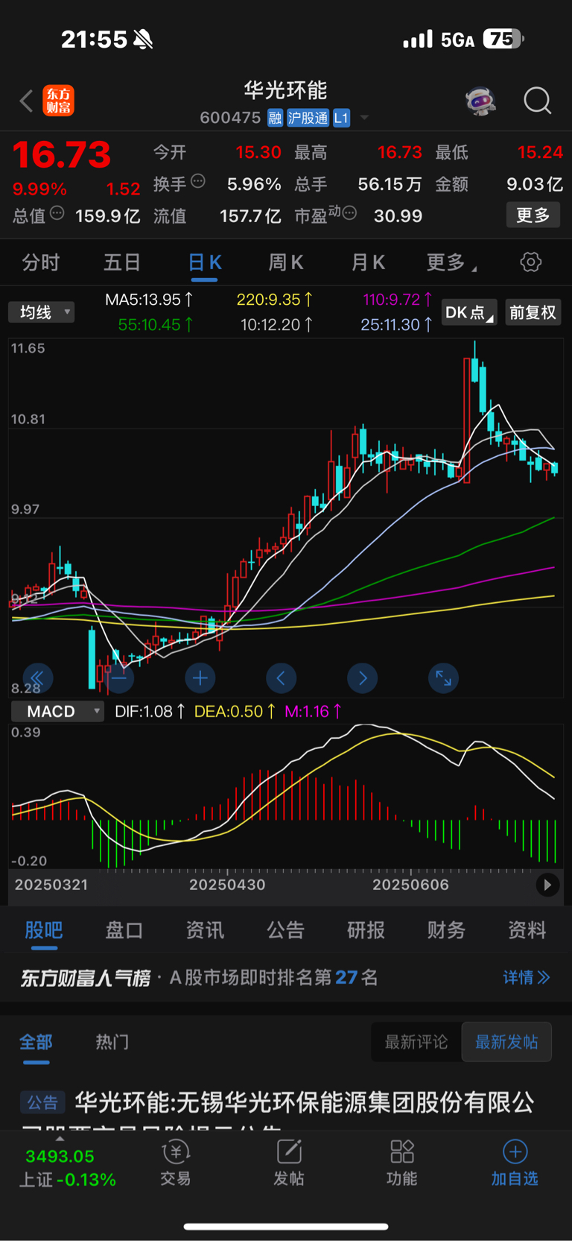The height and width of the screenshot is (1241, 572).
Task: Tap the 220:9.35 average label
Action: coord(275,300)
